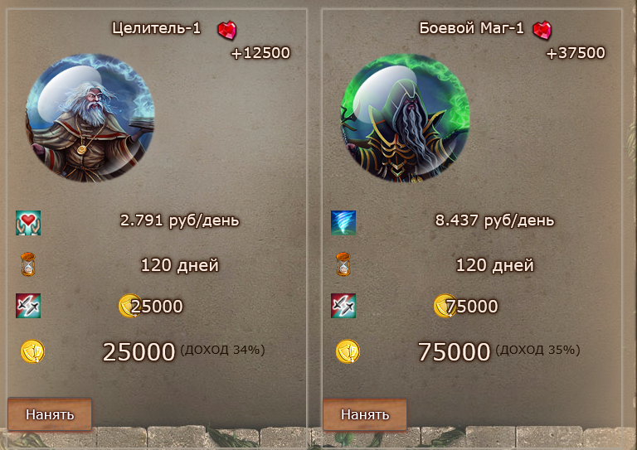Screen dimensions: 637x450
Task: Click crossed swords icon in battle mage card
Action: (343, 306)
